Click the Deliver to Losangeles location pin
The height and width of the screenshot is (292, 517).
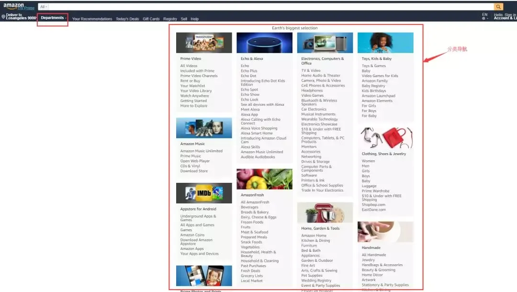pyautogui.click(x=3, y=17)
